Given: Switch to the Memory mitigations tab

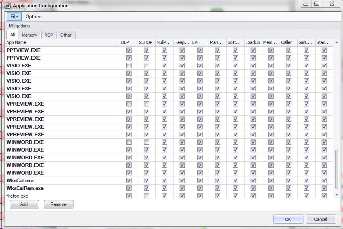Looking at the screenshot, I should (x=29, y=35).
